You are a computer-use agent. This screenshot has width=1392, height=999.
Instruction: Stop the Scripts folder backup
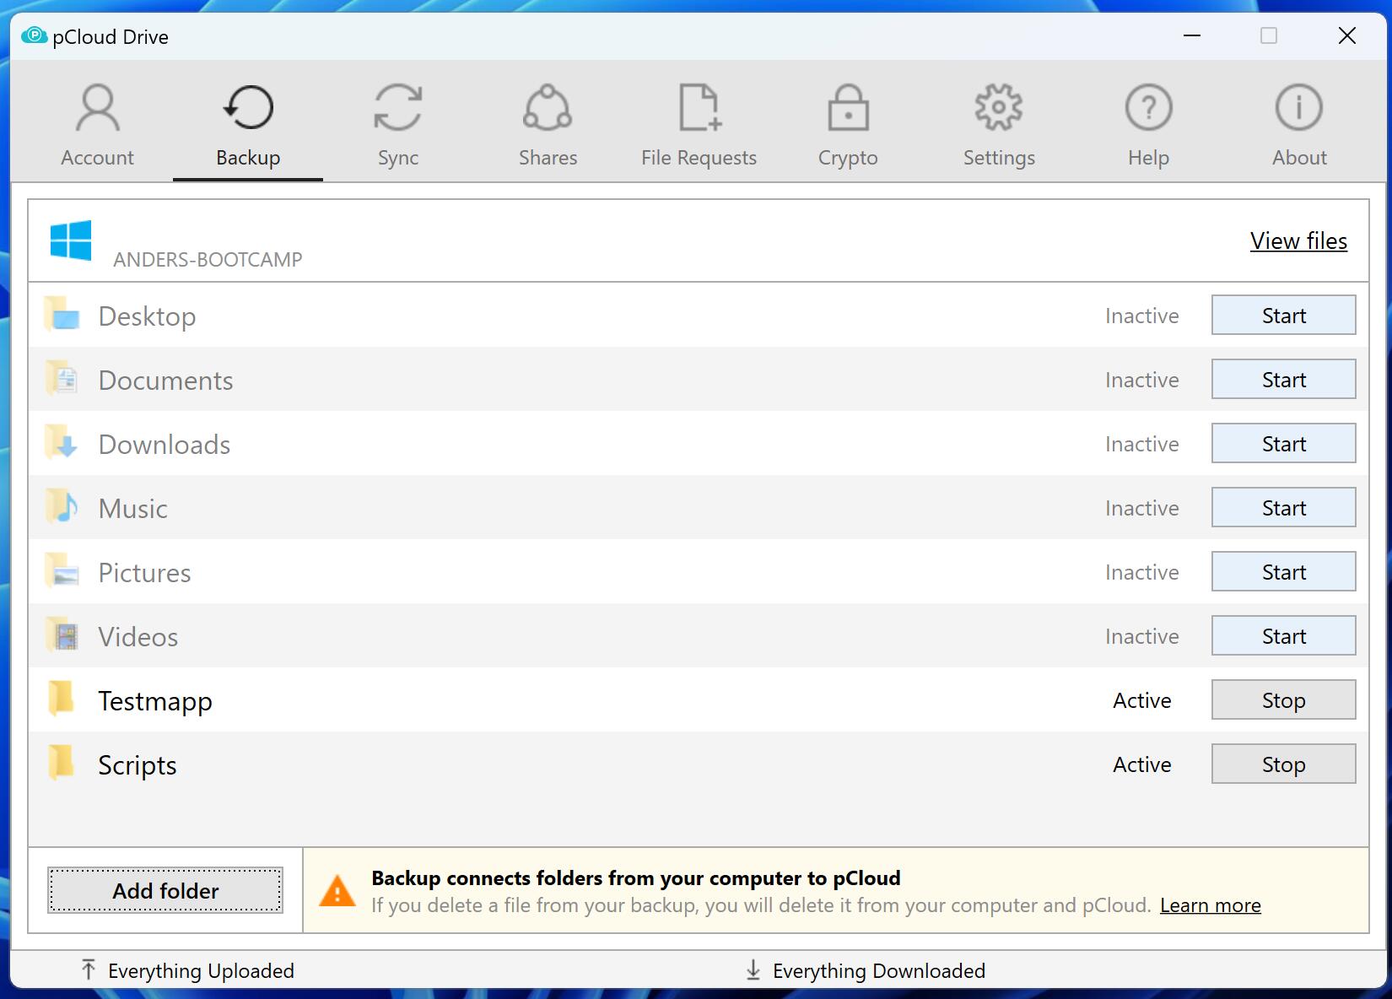click(x=1283, y=764)
